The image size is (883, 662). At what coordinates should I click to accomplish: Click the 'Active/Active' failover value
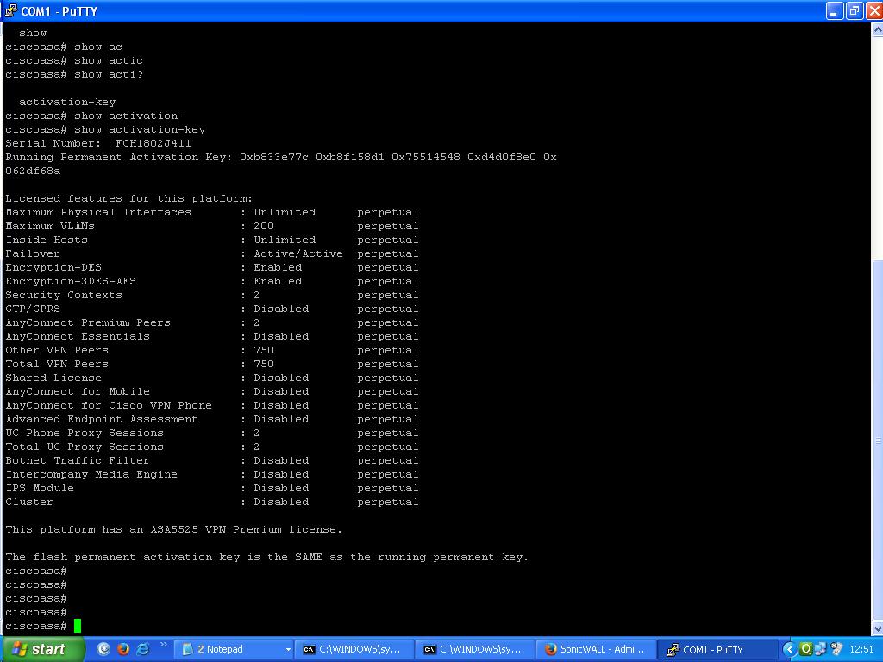pyautogui.click(x=298, y=254)
